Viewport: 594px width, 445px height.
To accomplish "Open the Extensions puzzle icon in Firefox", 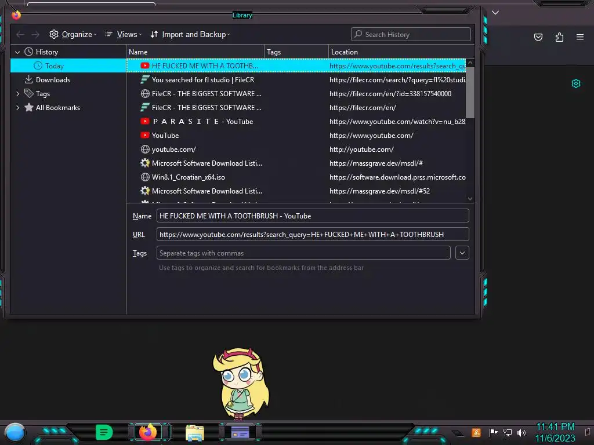I will 559,37.
